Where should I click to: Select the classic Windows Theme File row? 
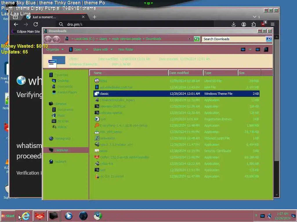(176, 94)
